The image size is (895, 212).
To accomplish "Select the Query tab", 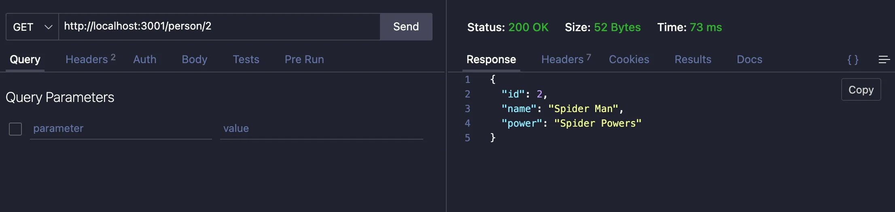I will click(25, 59).
